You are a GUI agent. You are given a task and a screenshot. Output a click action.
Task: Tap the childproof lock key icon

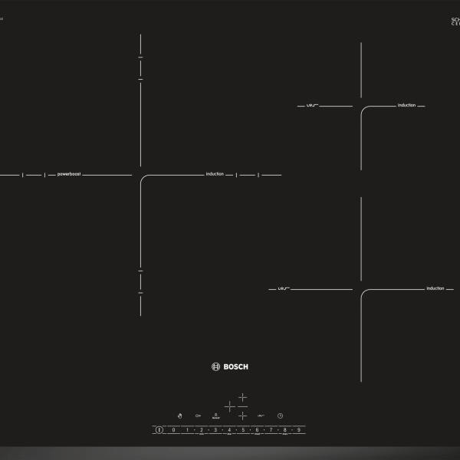click(x=198, y=416)
